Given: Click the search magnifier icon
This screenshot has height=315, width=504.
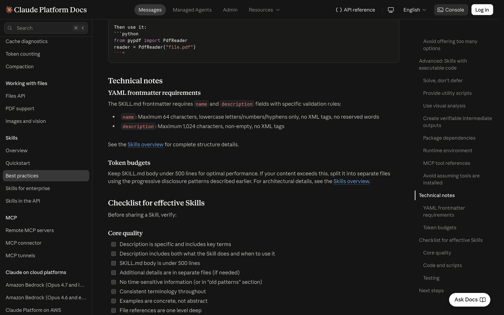Looking at the screenshot, I should coord(10,28).
